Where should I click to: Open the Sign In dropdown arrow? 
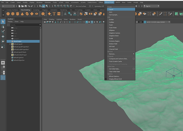[x=158, y=6]
